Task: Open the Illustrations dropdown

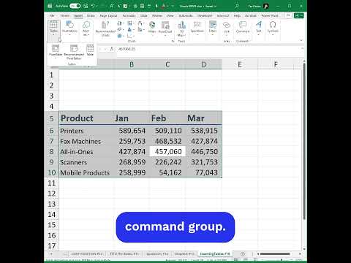Action: tap(69, 28)
